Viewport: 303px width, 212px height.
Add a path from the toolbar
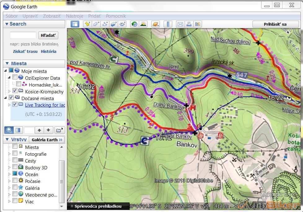(x=105, y=24)
